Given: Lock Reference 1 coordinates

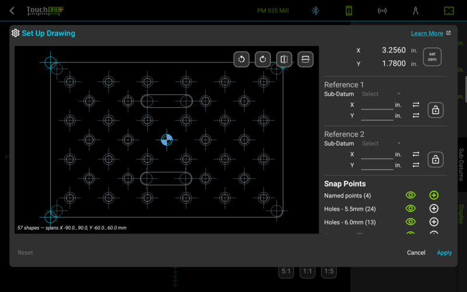Looking at the screenshot, I should pyautogui.click(x=435, y=110).
